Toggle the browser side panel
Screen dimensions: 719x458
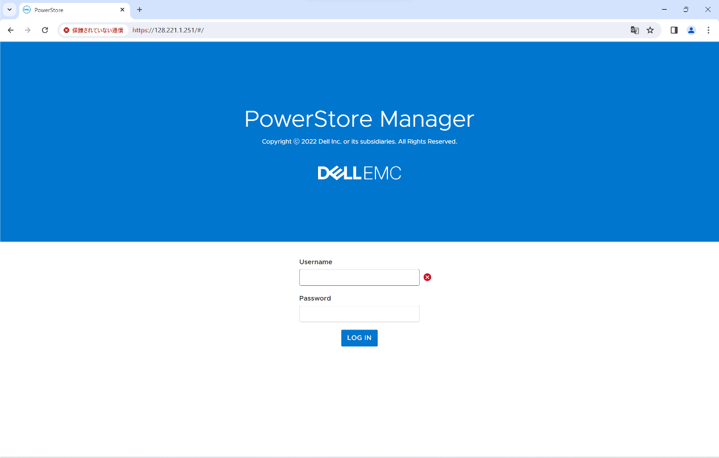[x=674, y=30]
